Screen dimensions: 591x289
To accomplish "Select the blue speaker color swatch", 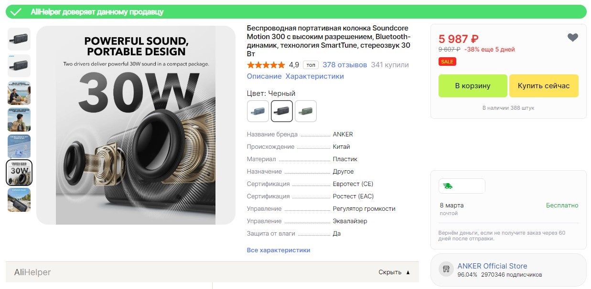I will [258, 111].
